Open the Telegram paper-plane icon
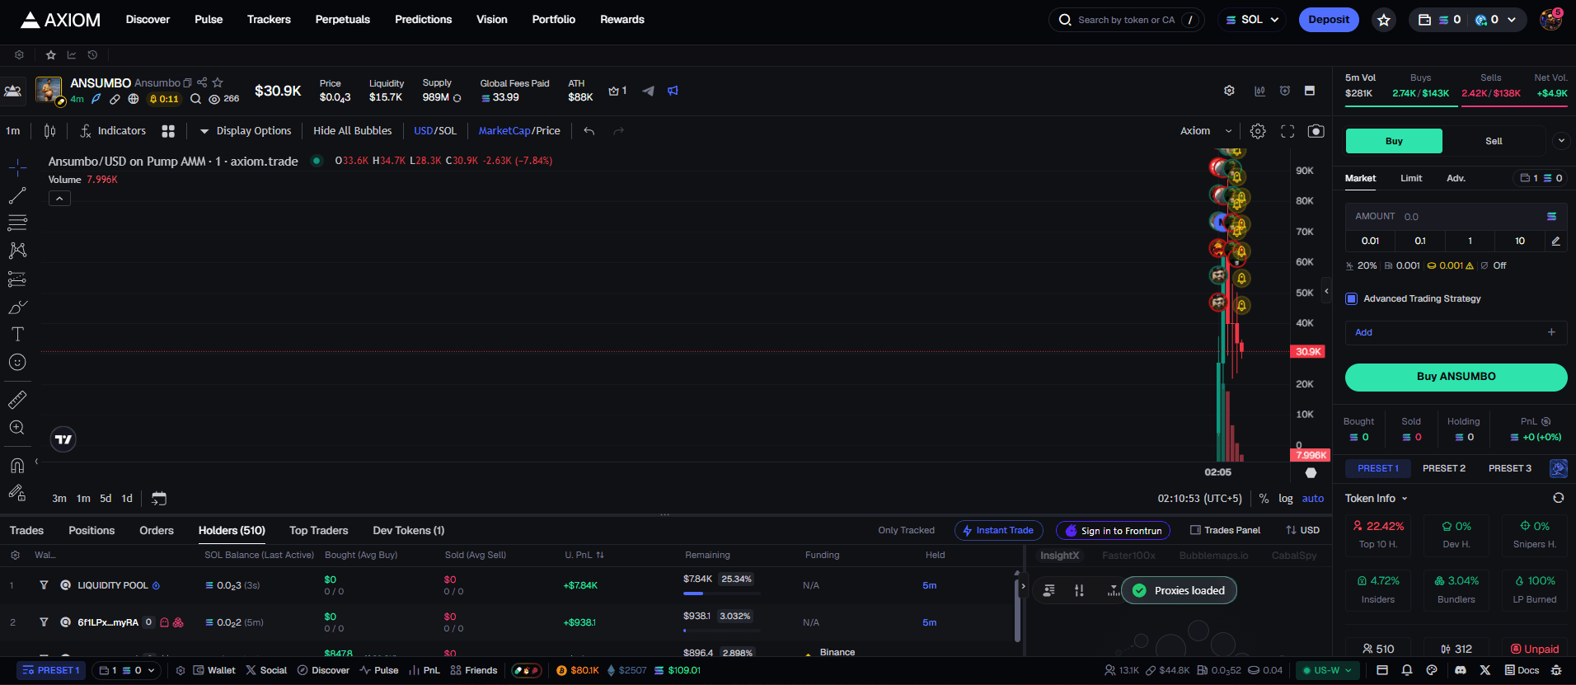Screen dimensions: 1576x685 pos(649,91)
